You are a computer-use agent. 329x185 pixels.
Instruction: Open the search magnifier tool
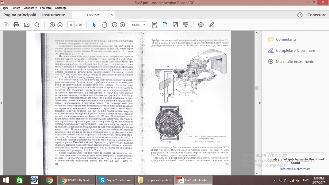[x=37, y=25]
